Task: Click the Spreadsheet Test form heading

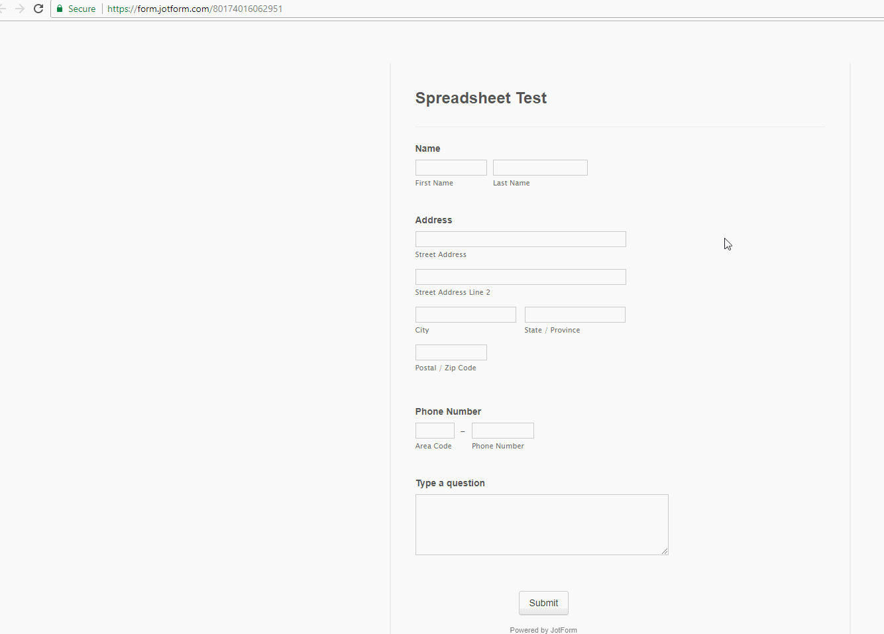Action: [480, 98]
